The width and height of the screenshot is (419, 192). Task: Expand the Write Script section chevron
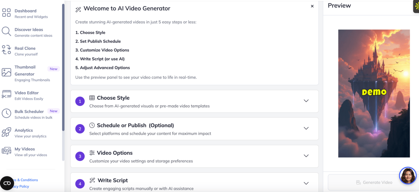click(x=306, y=183)
